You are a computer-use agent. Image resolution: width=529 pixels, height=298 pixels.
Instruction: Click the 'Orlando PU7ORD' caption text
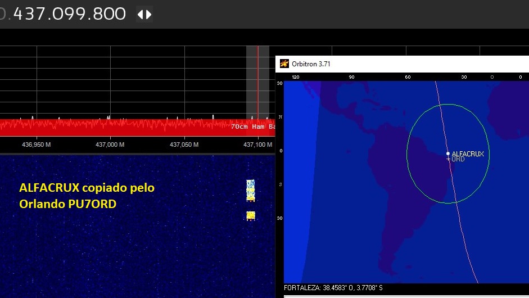tap(68, 204)
